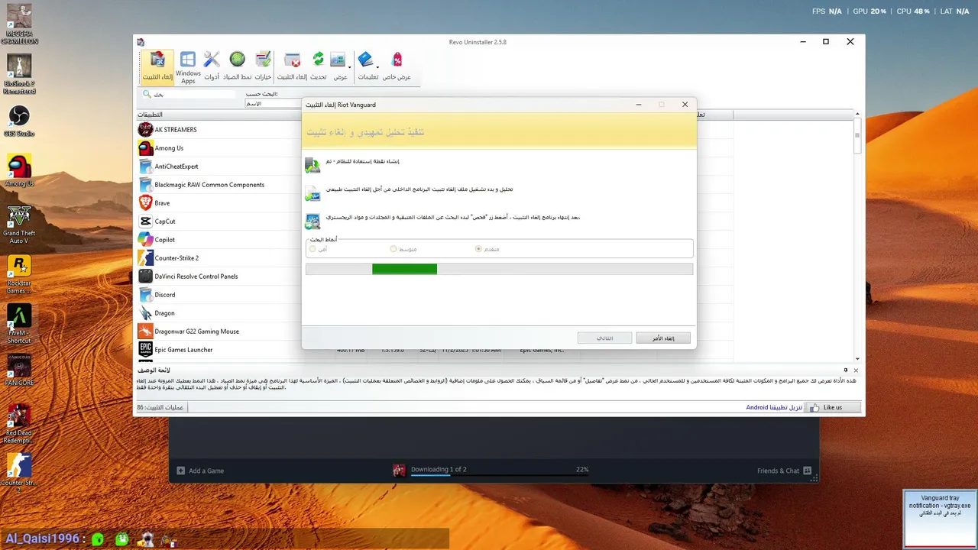Open the search-by (الإسم) combo box
The image size is (978, 550).
(x=274, y=104)
